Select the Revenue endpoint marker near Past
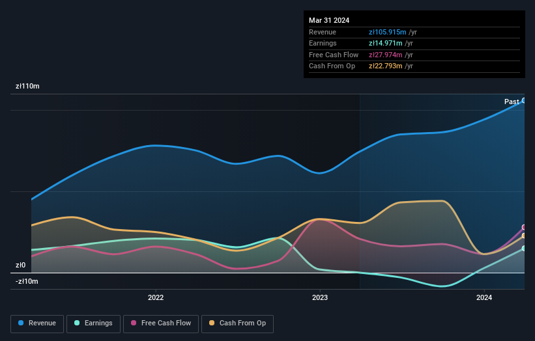This screenshot has height=341, width=535. tap(524, 100)
